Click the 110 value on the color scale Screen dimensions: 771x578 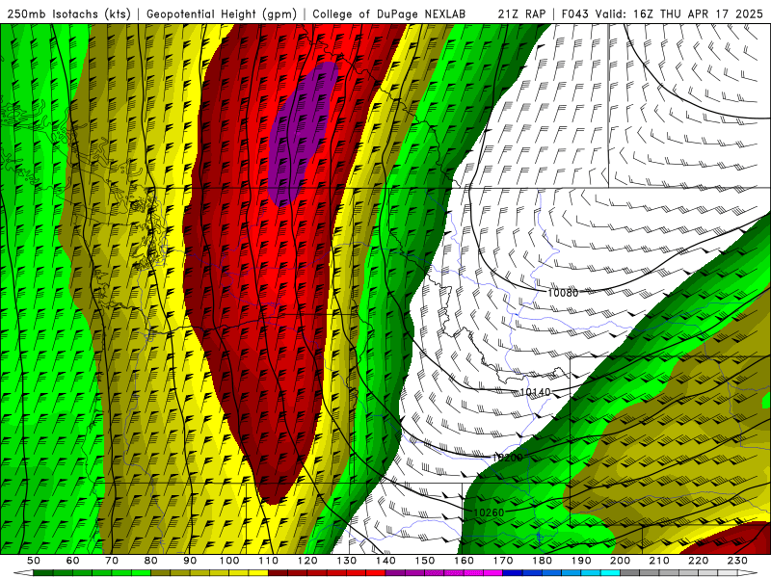(x=269, y=561)
